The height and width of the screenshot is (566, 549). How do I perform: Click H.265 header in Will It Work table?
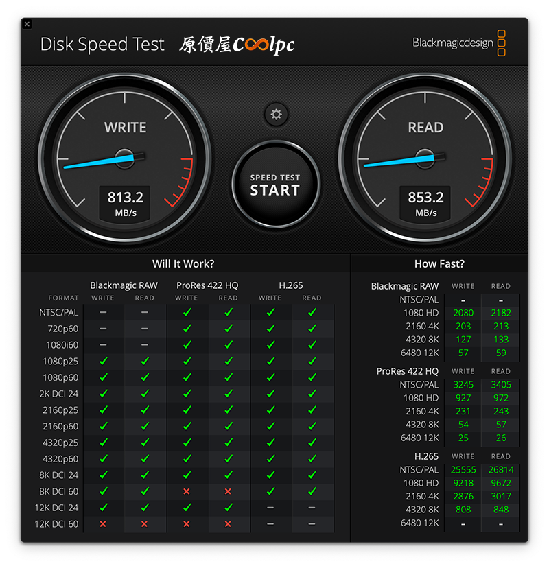(x=291, y=285)
